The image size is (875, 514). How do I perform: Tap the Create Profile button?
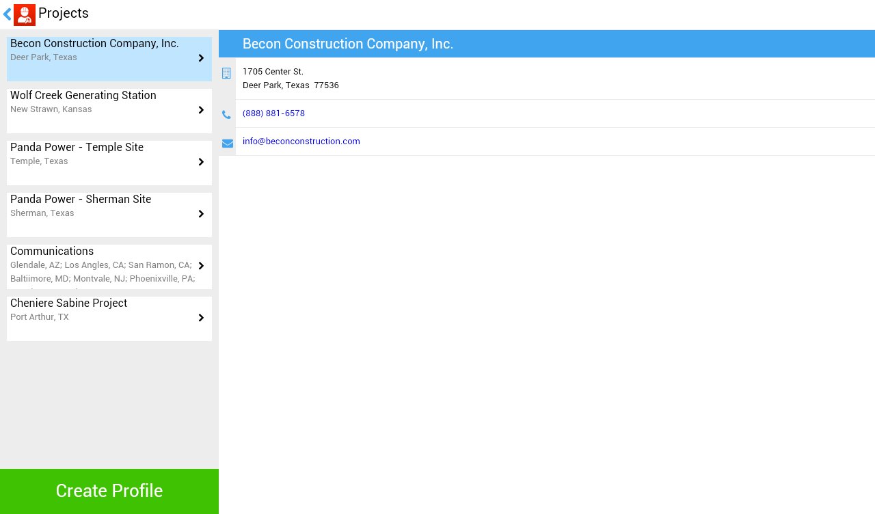click(109, 491)
